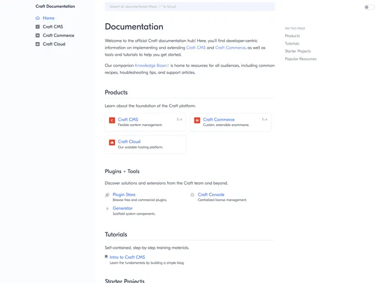Open the Knowledge Base link

click(150, 65)
